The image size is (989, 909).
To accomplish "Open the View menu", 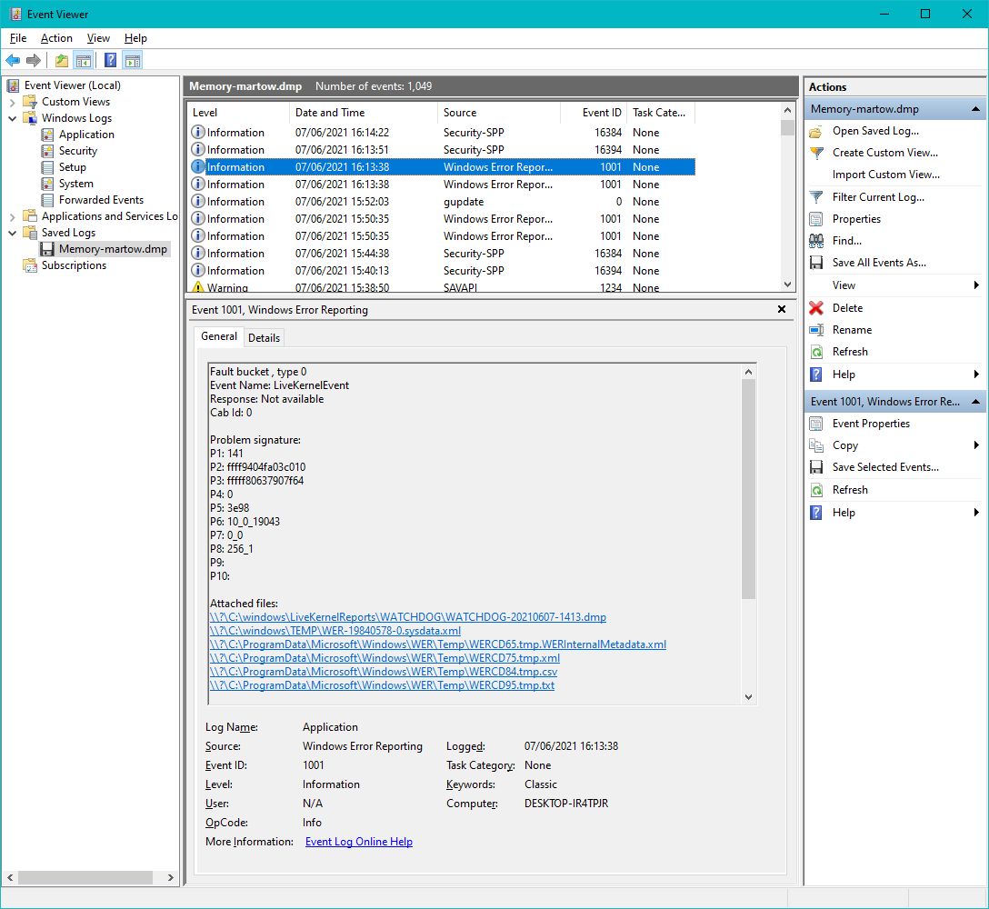I will [98, 38].
